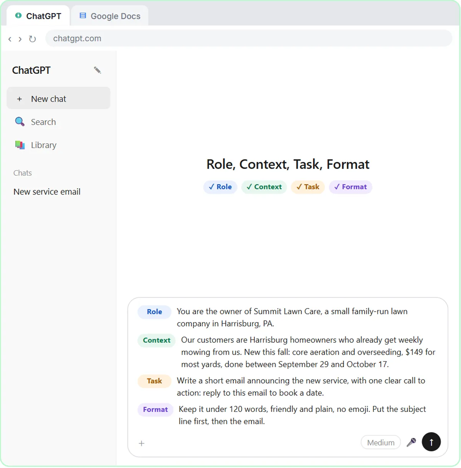Click the pencil compose icon in sidebar
Image resolution: width=461 pixels, height=468 pixels.
[97, 70]
